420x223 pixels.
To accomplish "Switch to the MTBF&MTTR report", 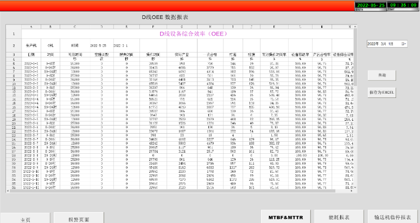I will [285, 217].
